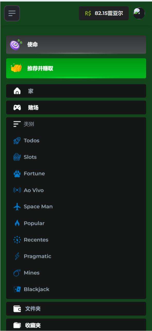Open the 赌场 casino menu item
The height and width of the screenshot is (331, 152).
point(76,107)
